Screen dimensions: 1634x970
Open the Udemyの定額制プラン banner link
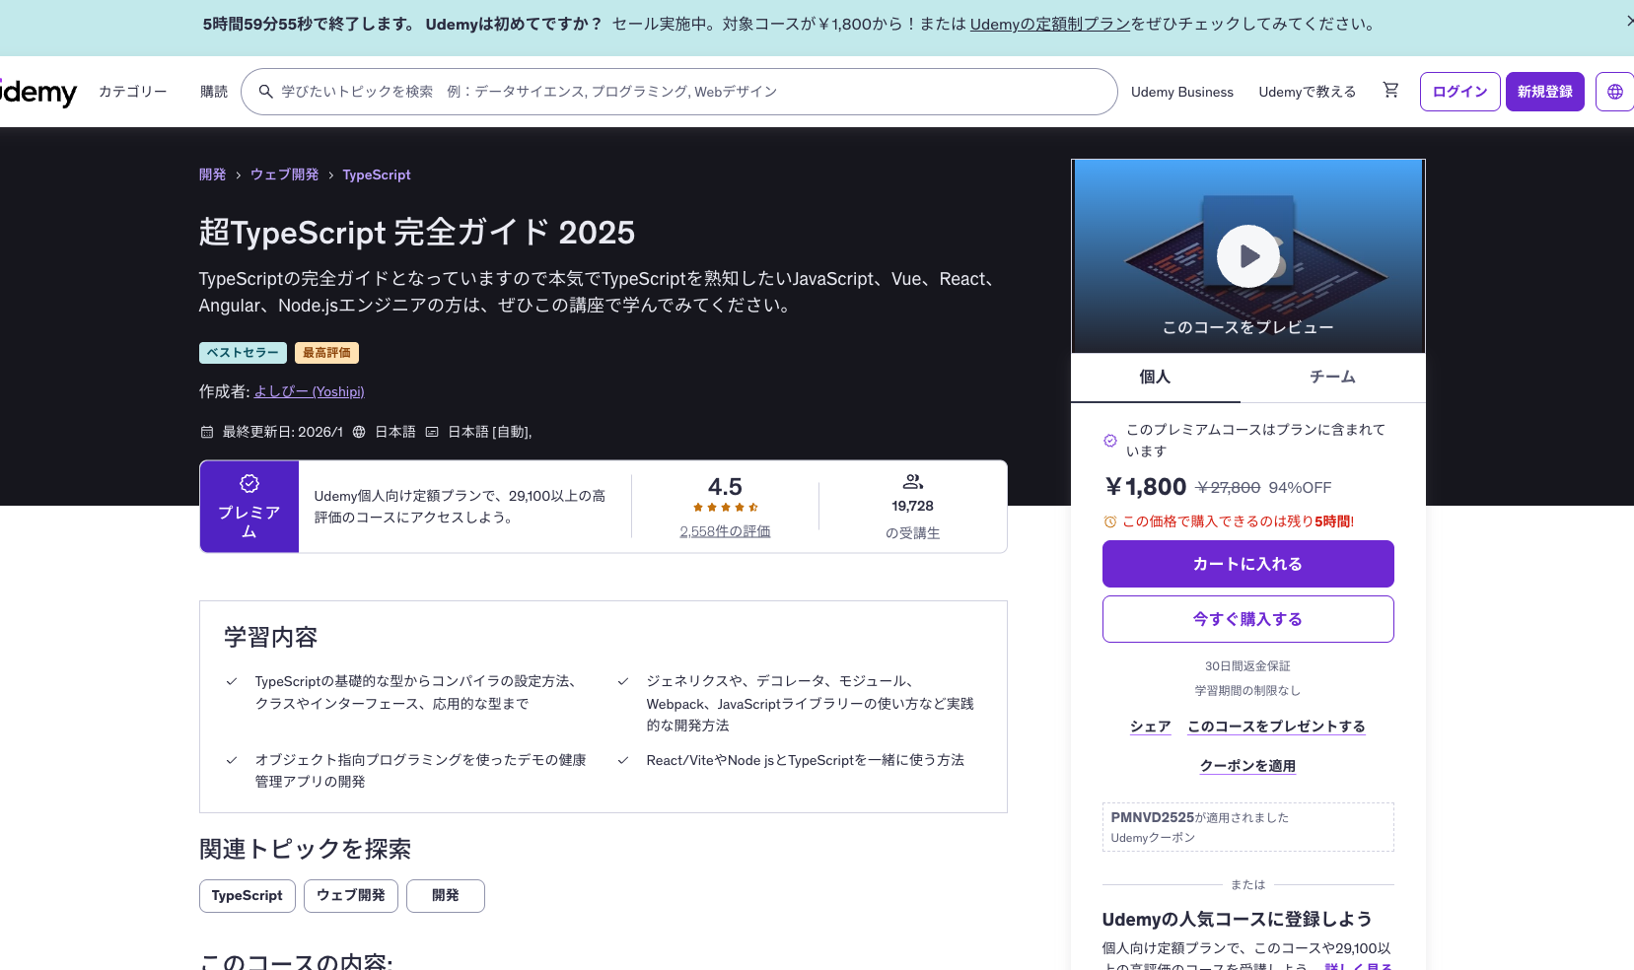pos(1049,23)
